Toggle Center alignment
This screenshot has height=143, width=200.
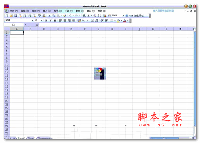[65, 21]
